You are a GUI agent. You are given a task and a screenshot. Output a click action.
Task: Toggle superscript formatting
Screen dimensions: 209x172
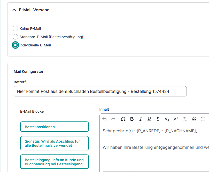coord(176,119)
